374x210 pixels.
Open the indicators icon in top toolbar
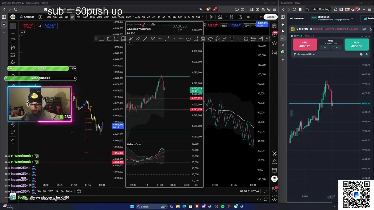(220, 17)
